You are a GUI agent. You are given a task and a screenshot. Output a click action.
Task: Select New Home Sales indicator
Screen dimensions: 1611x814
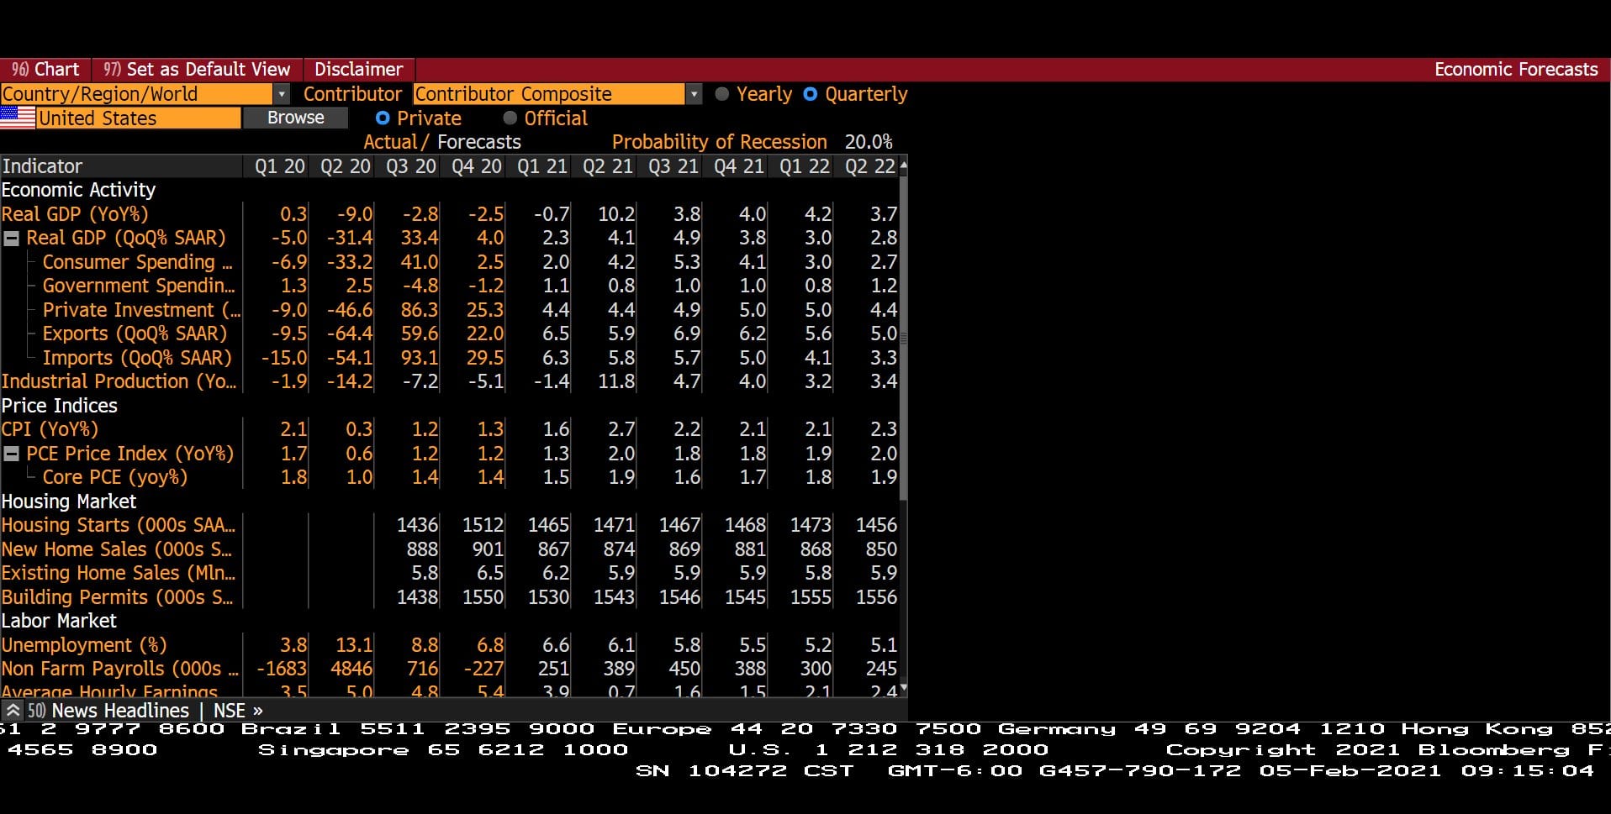(x=117, y=549)
